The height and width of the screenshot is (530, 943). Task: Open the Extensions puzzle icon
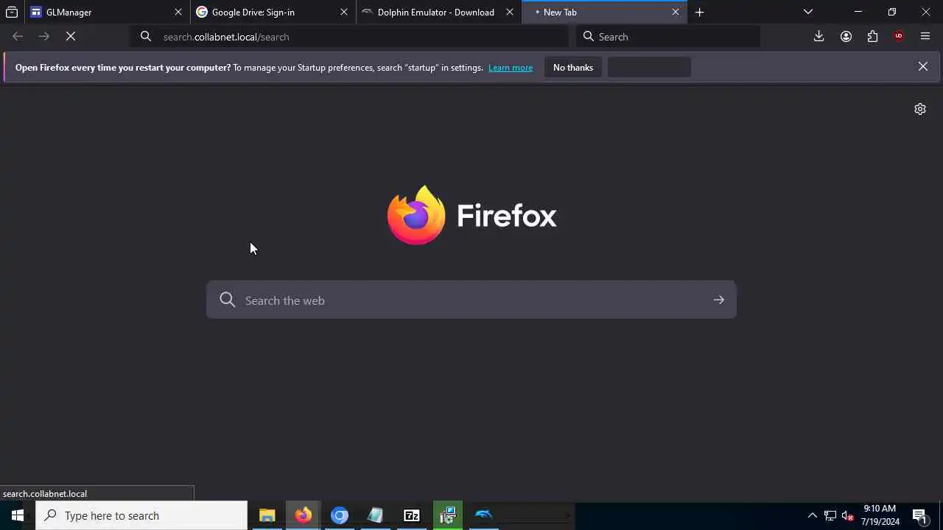coord(872,36)
